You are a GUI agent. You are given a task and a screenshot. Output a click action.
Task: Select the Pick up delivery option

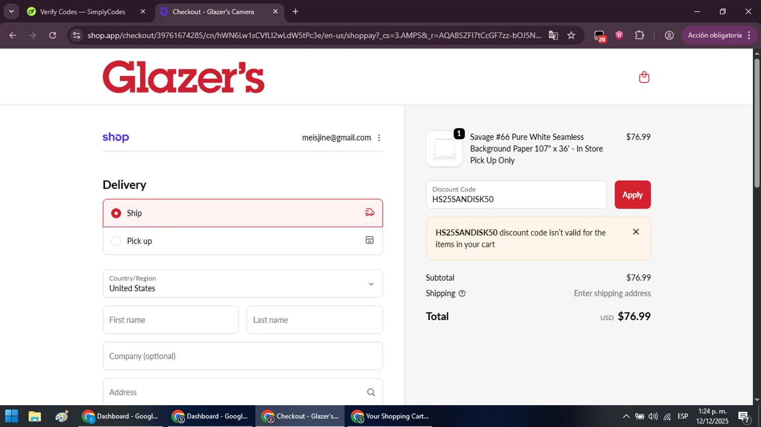click(x=243, y=241)
